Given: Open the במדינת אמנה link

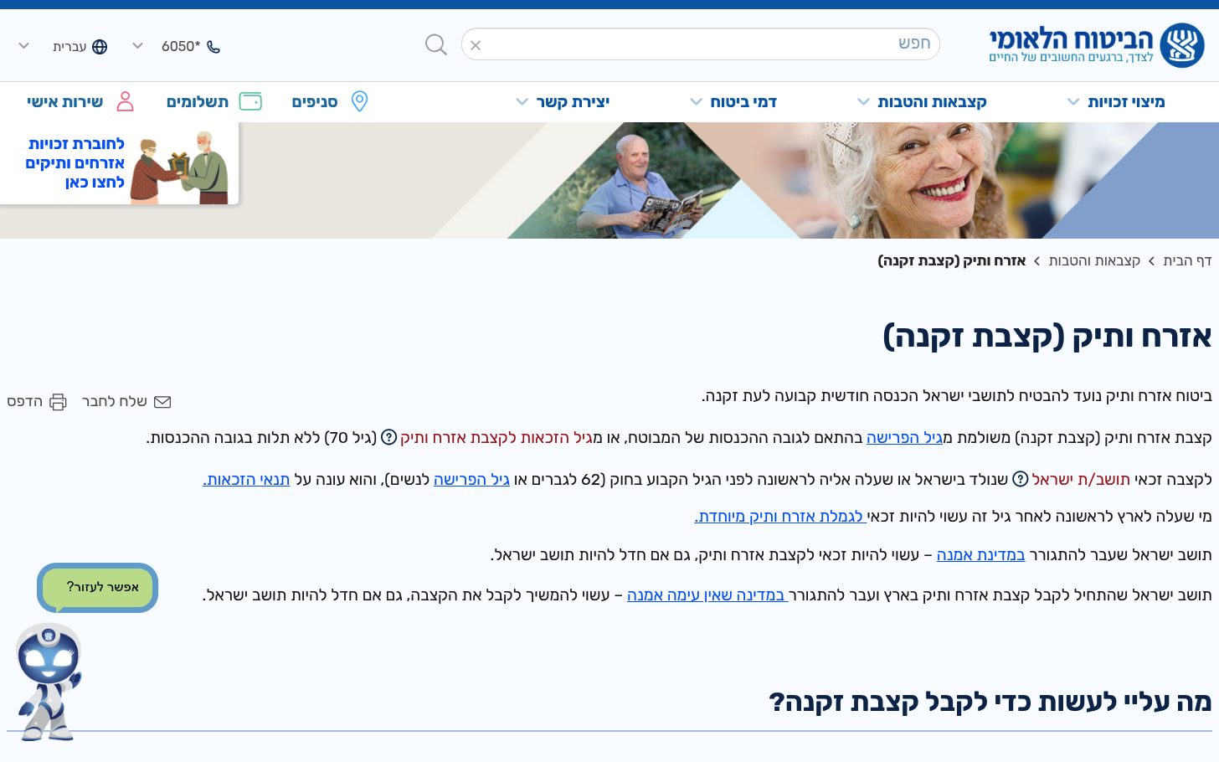Looking at the screenshot, I should coord(980,554).
